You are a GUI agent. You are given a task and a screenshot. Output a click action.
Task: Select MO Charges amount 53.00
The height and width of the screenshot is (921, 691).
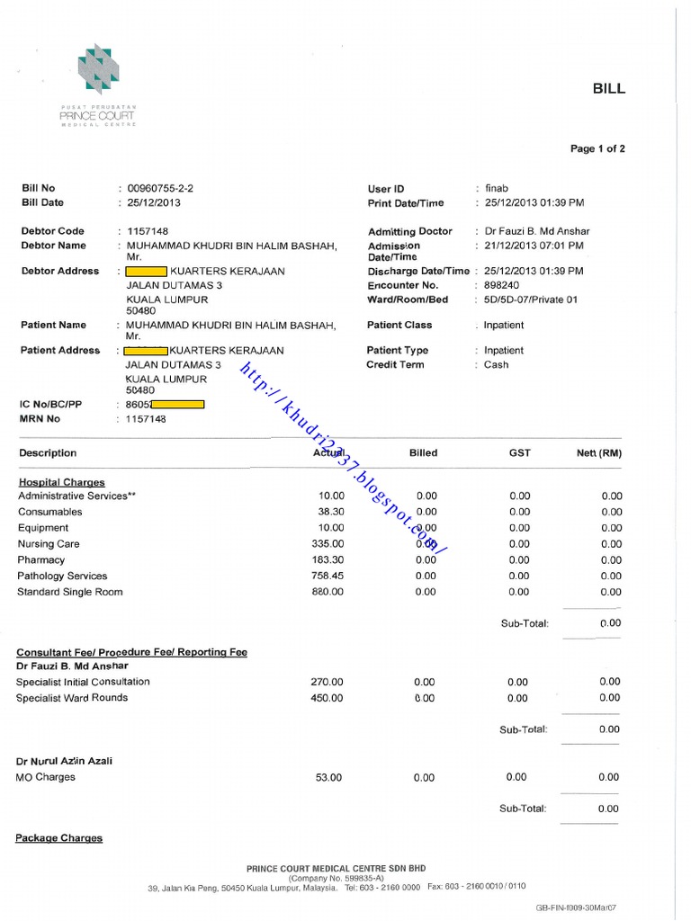(328, 778)
